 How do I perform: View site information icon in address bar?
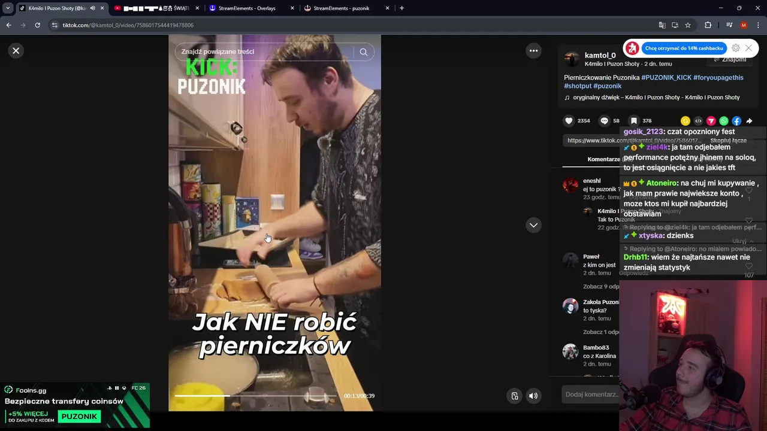[55, 25]
